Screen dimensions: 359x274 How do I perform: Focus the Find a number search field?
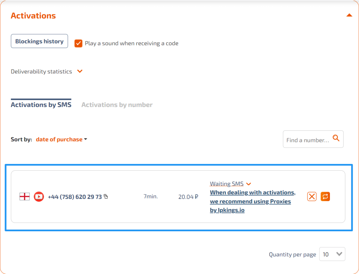pyautogui.click(x=307, y=139)
